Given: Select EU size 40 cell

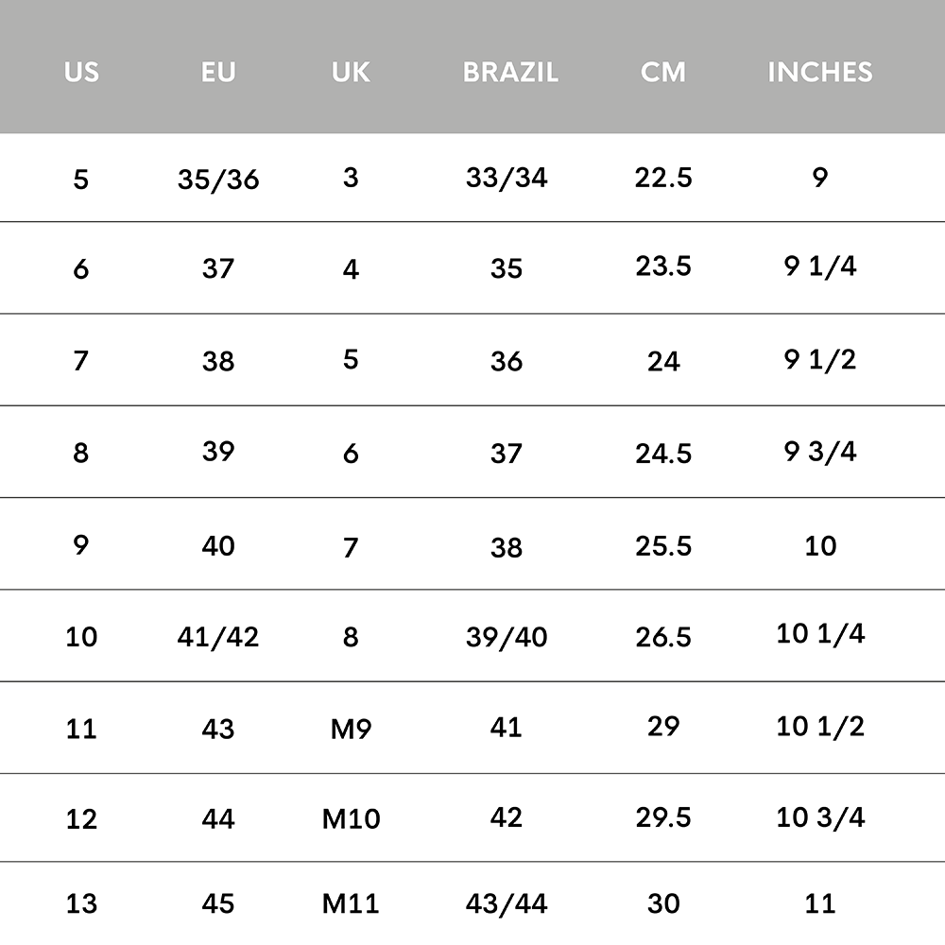Looking at the screenshot, I should click(x=218, y=546).
